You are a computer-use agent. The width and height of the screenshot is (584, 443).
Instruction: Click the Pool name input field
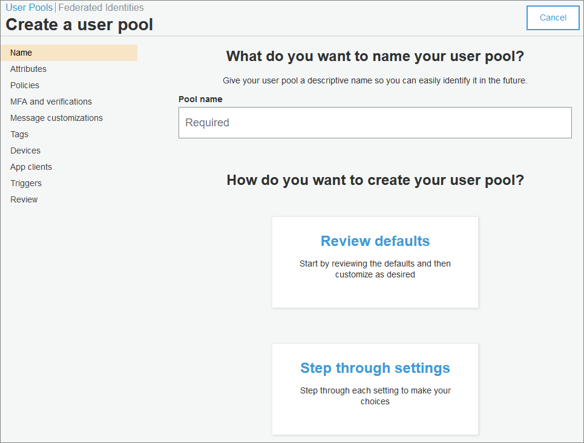tap(375, 123)
